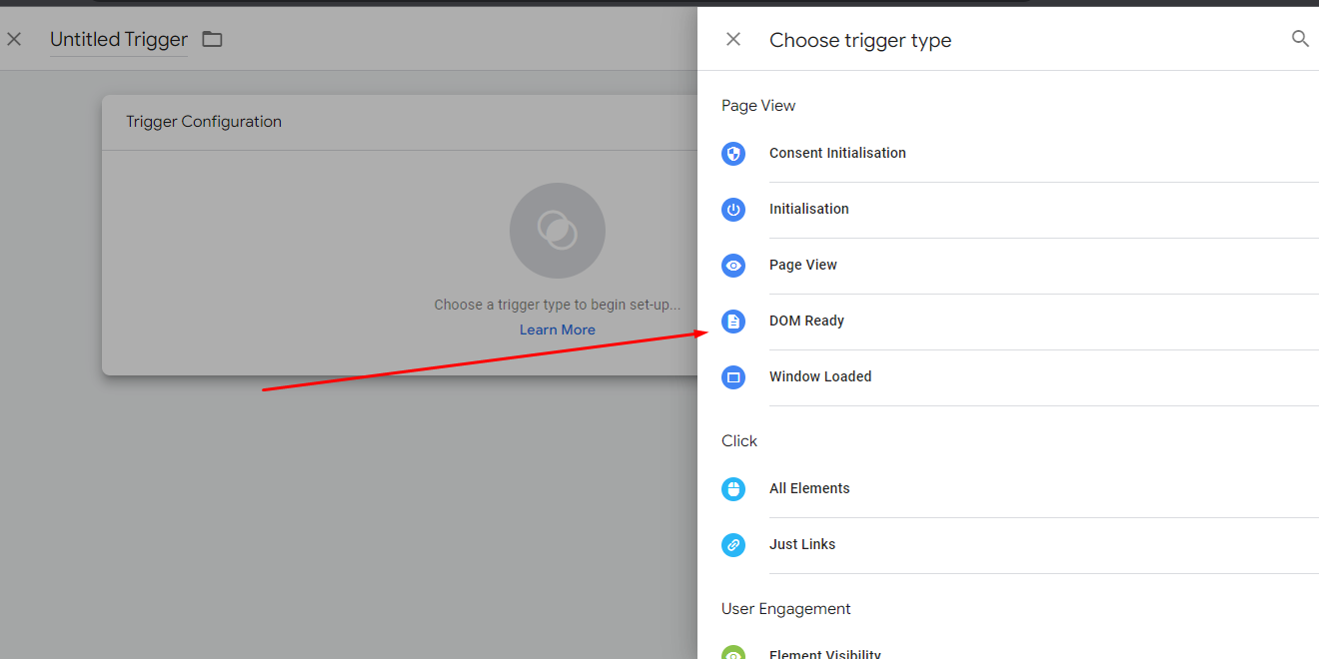
Task: Close the Untitled Trigger editor
Action: click(x=14, y=40)
